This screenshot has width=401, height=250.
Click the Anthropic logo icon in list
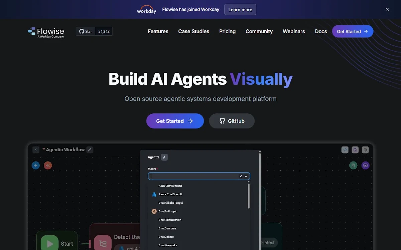coord(154,211)
